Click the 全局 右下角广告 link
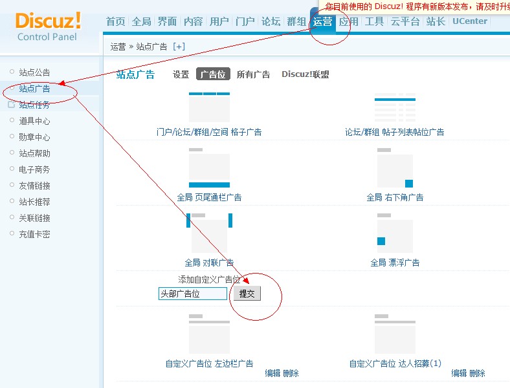The width and height of the screenshot is (510, 388). point(395,197)
